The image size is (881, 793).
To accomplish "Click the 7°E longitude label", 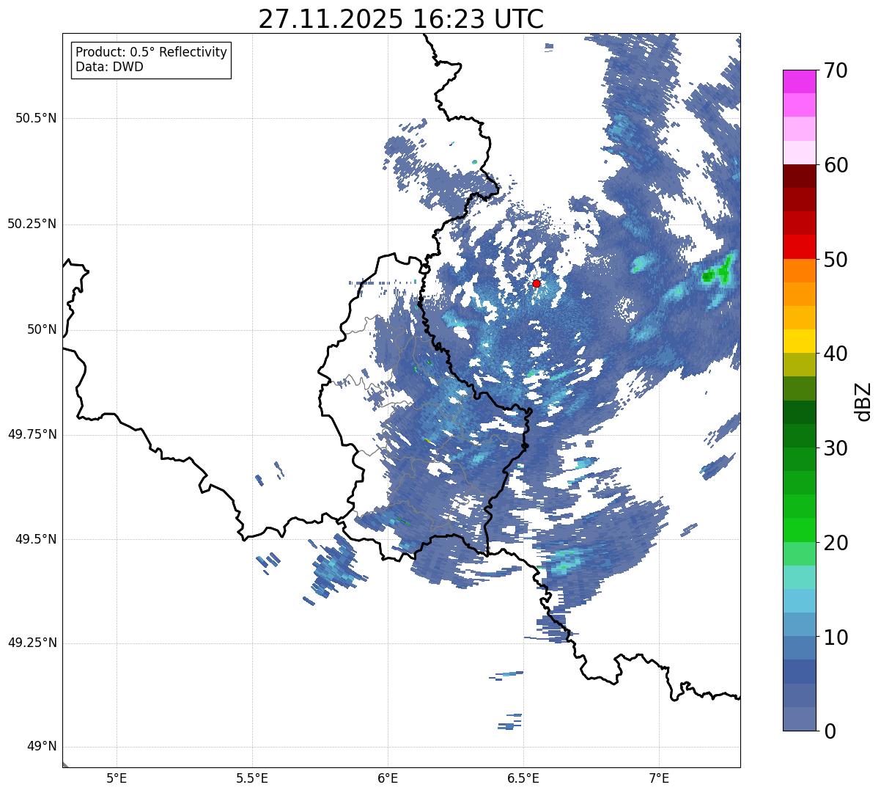I will tap(659, 778).
